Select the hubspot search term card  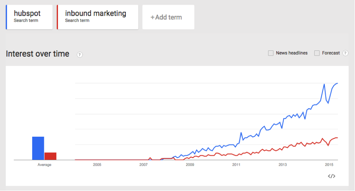coord(29,17)
